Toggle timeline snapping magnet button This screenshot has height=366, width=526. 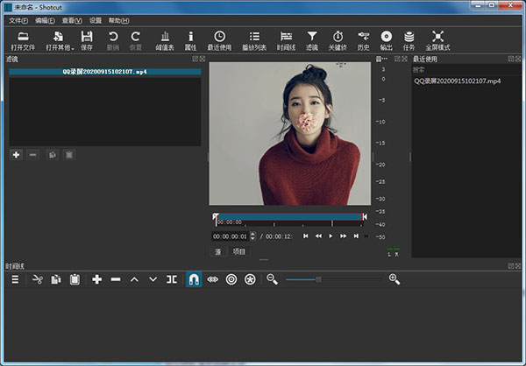(x=194, y=279)
